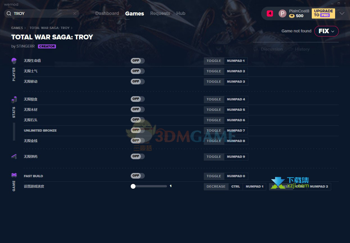
Task: Click the Game not found status text
Action: tap(296, 31)
